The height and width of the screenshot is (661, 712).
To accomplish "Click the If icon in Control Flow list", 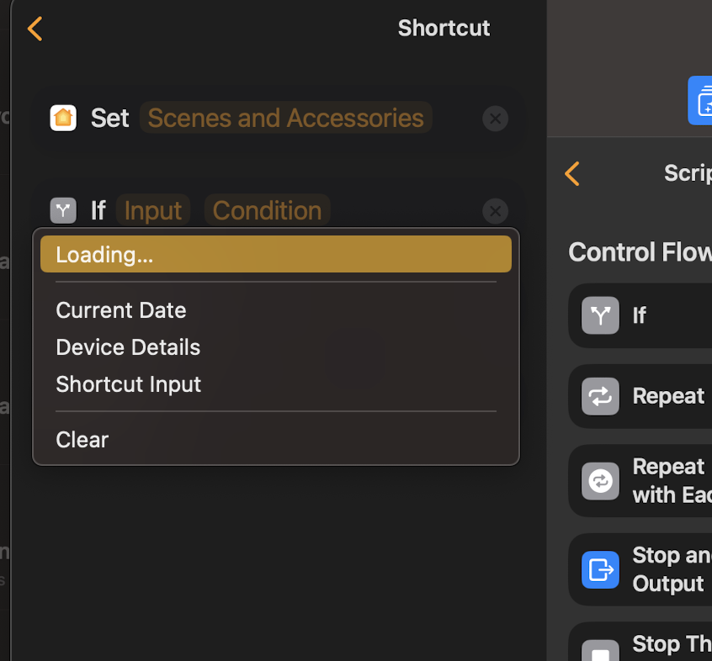I will coord(600,315).
